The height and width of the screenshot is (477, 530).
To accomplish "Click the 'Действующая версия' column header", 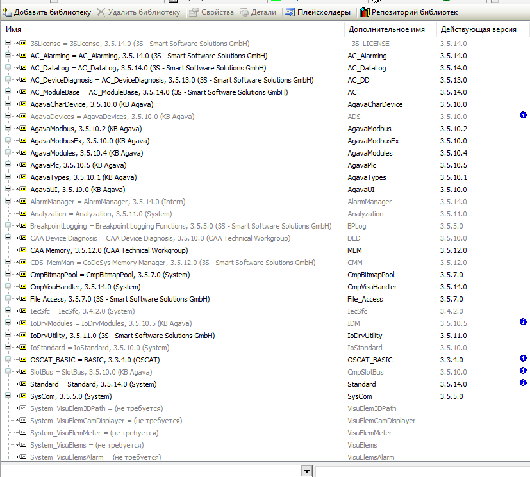I will click(483, 29).
